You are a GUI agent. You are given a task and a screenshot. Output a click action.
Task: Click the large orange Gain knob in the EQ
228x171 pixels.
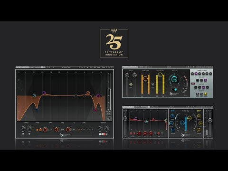pos(45,130)
